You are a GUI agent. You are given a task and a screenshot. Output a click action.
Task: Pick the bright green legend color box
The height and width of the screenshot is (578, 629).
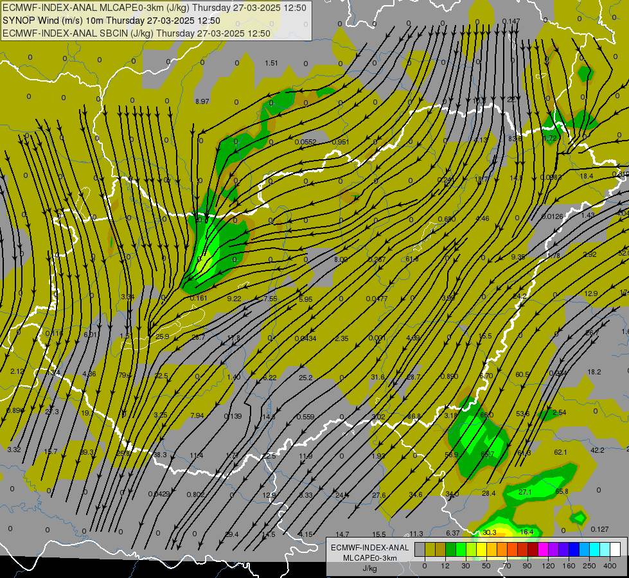pyautogui.click(x=461, y=550)
